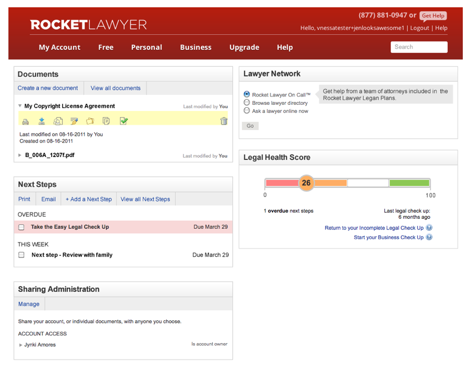Select Browse lawyer directory option

[x=247, y=103]
